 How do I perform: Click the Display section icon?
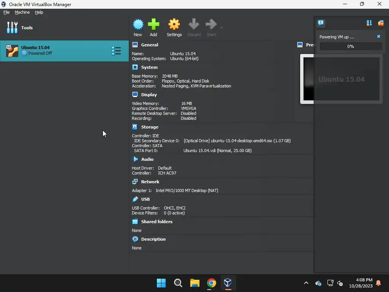[135, 95]
